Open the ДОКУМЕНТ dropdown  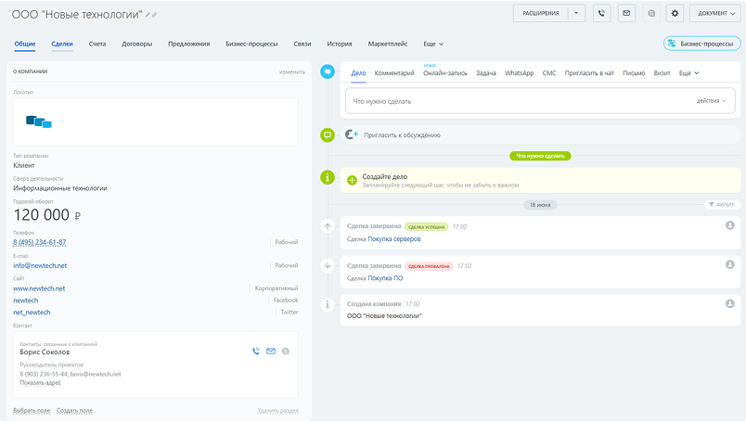(x=716, y=13)
